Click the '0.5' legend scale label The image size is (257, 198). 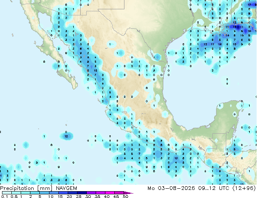[14, 196]
